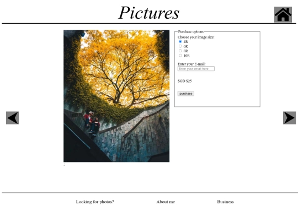Click the SGD $25 price text
298x223 pixels.
(x=184, y=81)
